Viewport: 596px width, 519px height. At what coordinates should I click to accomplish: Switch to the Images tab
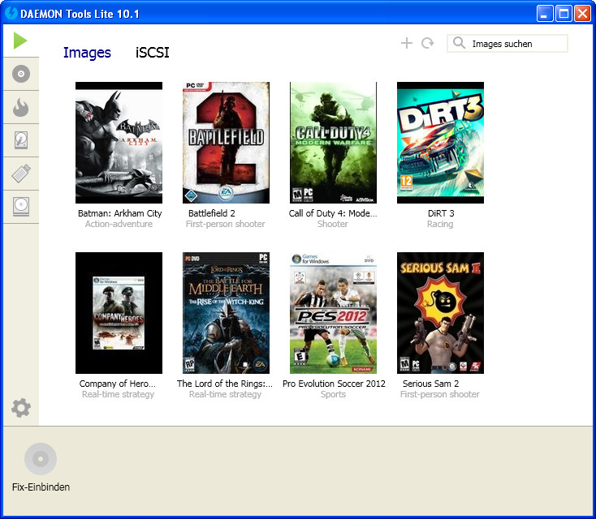pyautogui.click(x=87, y=53)
